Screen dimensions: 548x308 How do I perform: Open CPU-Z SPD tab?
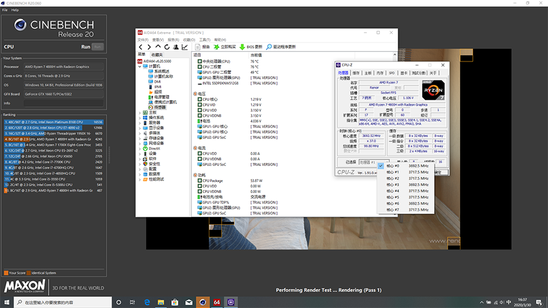pos(392,73)
